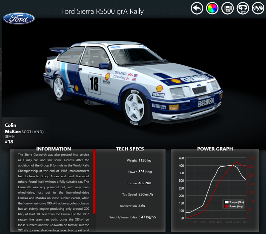266x234 pixels.
Task: Click the "Top Speed" label
Action: click(129, 195)
